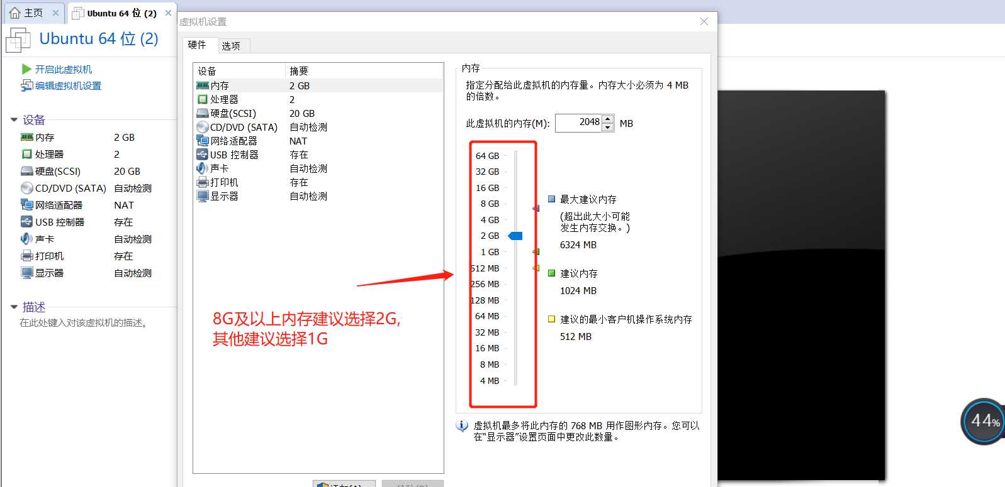Click the hard disk (SCSI) icon in dialog list
This screenshot has height=487, width=1005.
tap(203, 113)
